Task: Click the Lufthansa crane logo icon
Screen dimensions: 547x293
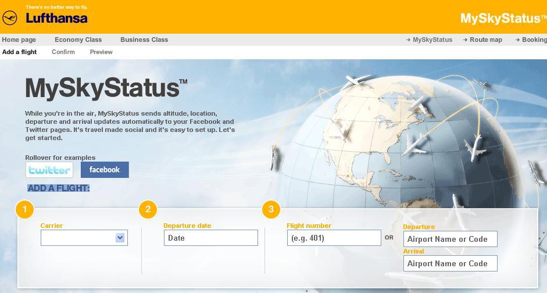Action: pyautogui.click(x=9, y=18)
